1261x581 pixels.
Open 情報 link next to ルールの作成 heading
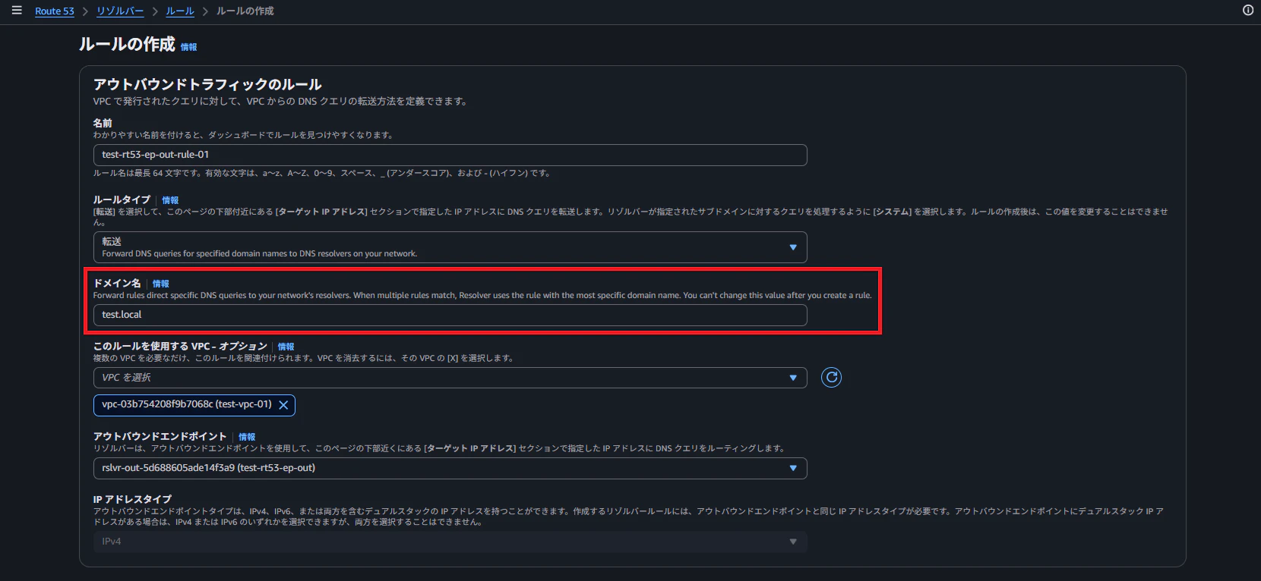[x=188, y=47]
